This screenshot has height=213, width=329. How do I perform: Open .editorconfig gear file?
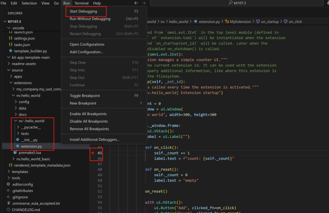coord(22,184)
